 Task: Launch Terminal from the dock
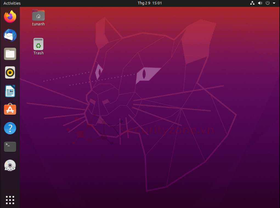click(10, 147)
